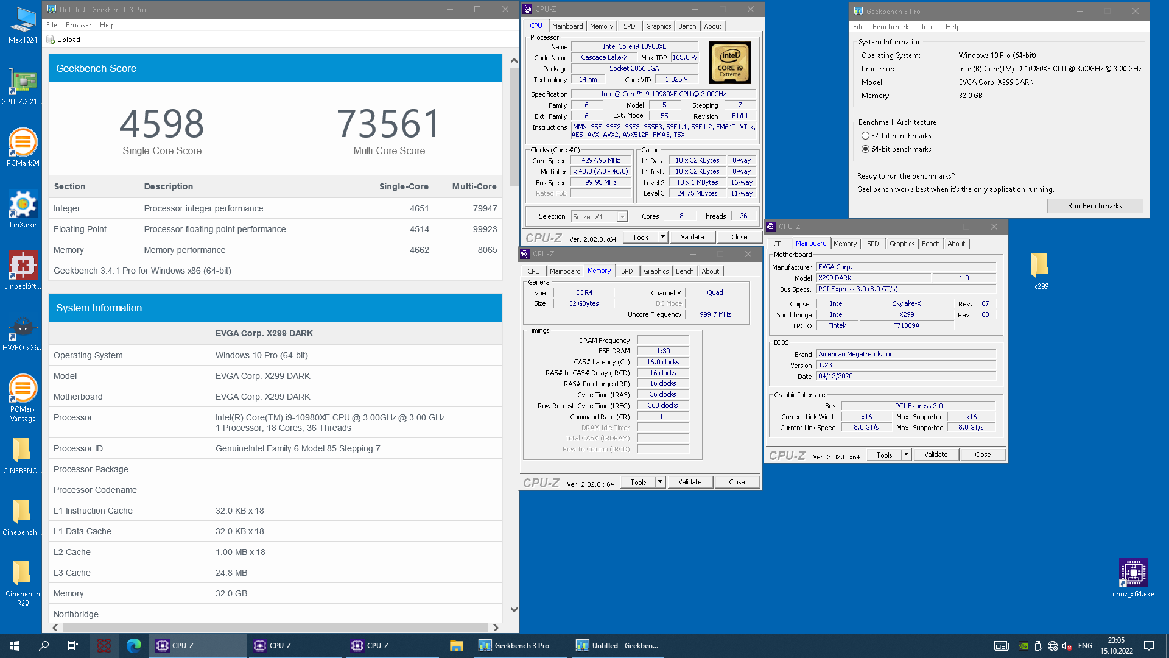The width and height of the screenshot is (1169, 658).
Task: Open the touch keyboard tray icon
Action: 1002,646
